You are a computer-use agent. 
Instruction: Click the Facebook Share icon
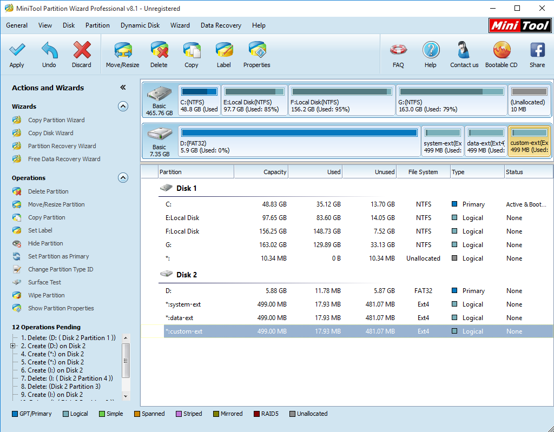tap(537, 50)
